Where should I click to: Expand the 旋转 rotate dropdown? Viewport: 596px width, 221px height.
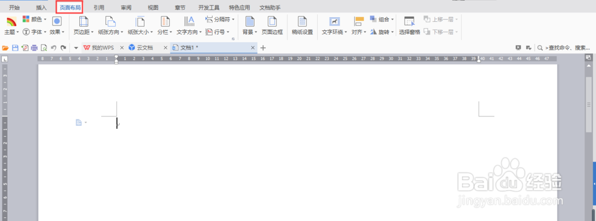tap(382, 32)
